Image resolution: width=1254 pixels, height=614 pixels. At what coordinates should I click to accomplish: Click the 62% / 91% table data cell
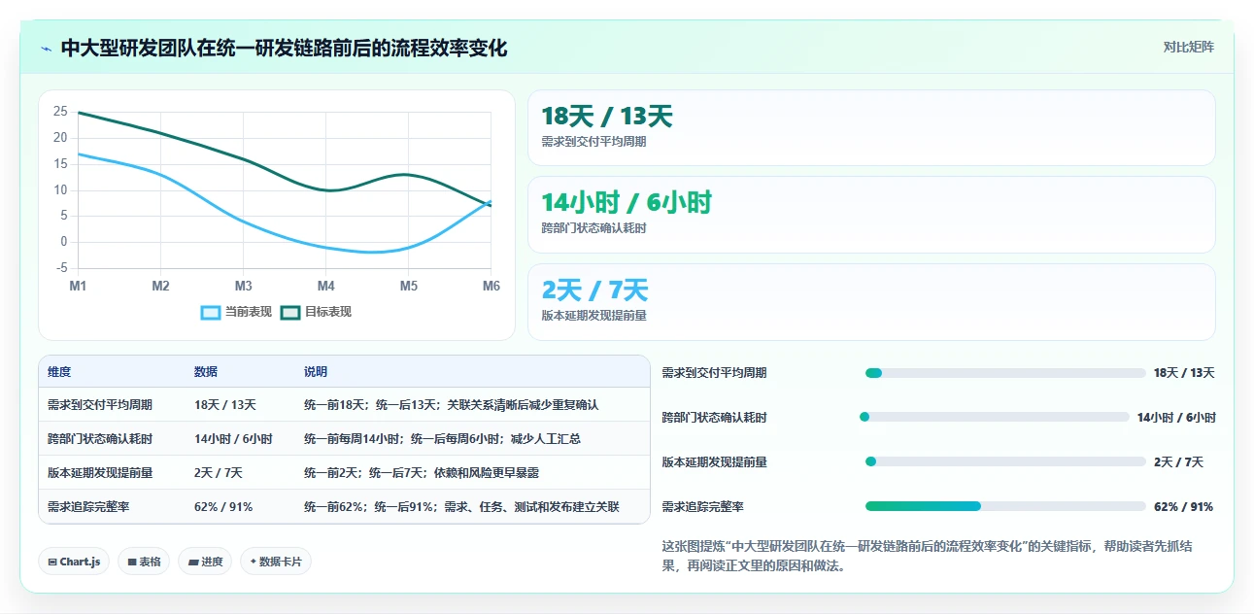click(223, 506)
